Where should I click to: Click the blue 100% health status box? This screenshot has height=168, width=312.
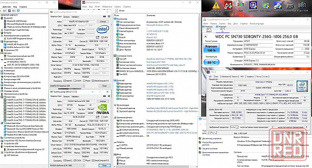coord(211,48)
